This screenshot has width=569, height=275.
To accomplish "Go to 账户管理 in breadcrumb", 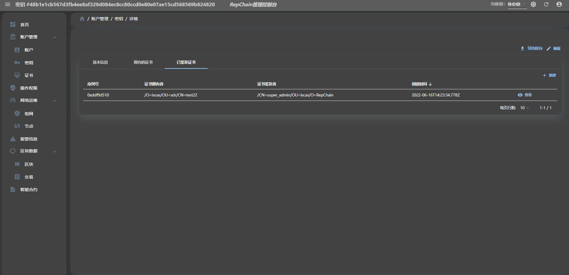I will click(x=100, y=19).
